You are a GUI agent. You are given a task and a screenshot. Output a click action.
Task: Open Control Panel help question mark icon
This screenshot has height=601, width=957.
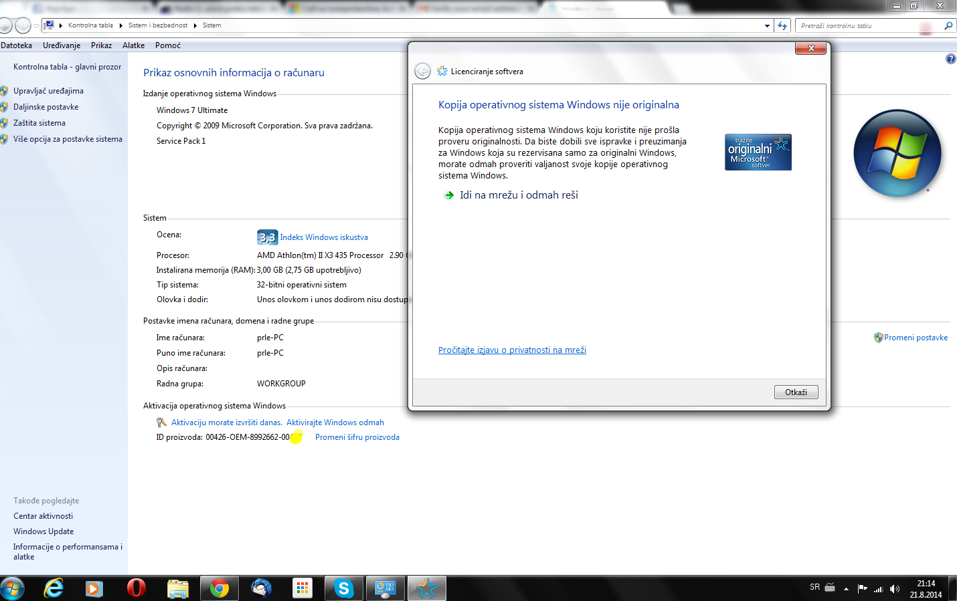tap(951, 59)
